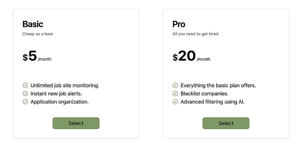Screen dimensions: 302x148
Task: Click checkmark icon beside Application organization
Action: [25, 102]
